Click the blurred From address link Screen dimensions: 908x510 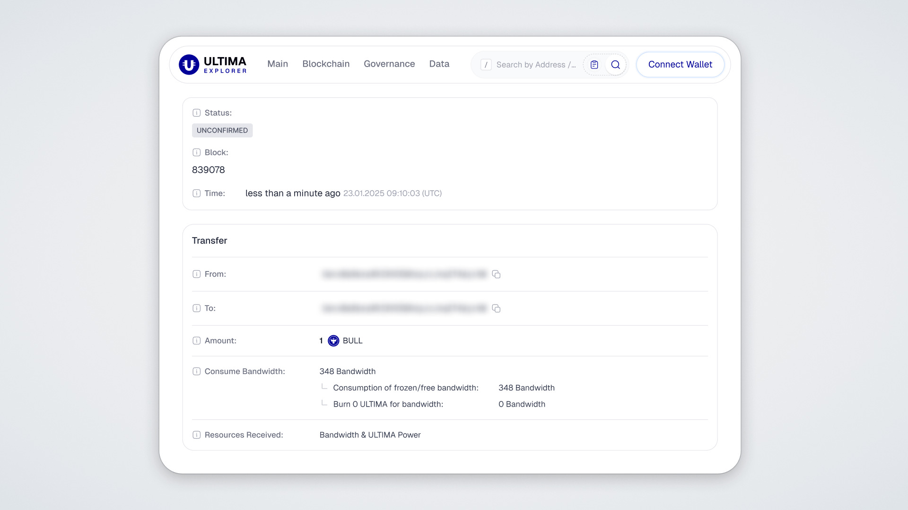pyautogui.click(x=404, y=274)
